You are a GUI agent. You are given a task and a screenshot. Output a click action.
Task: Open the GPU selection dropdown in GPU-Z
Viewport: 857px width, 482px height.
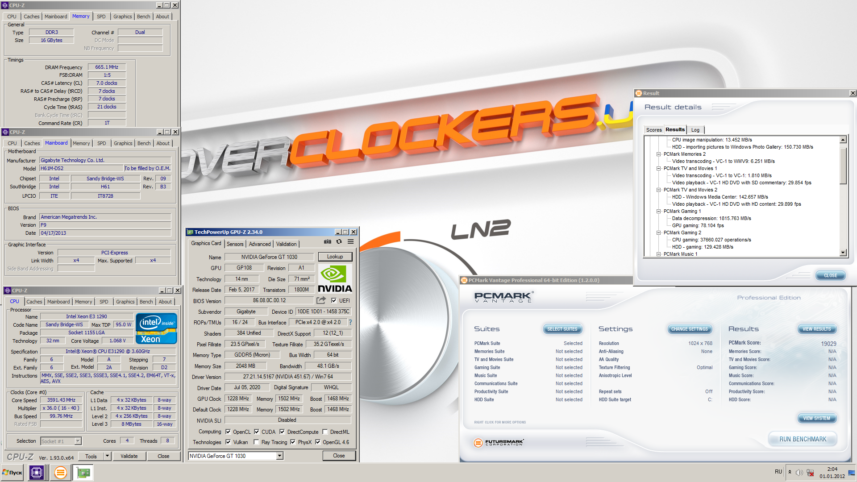(280, 456)
